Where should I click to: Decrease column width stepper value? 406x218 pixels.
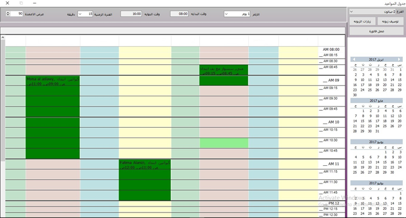coord(8,15)
